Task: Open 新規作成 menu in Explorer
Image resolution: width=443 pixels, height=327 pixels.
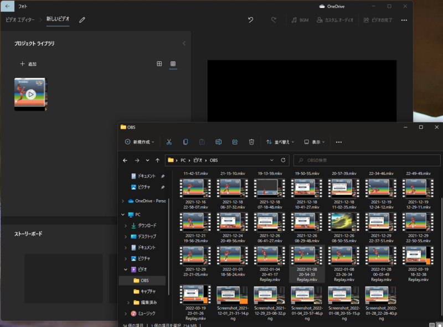Action: (x=140, y=142)
